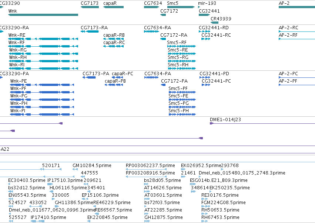Click the Wnk gene label

(x=13, y=11)
